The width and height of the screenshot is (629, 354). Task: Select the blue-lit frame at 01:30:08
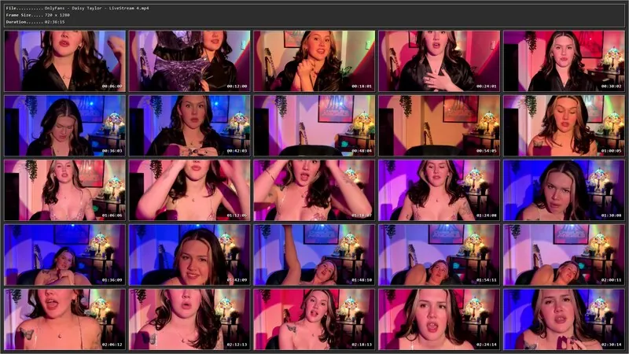point(564,190)
